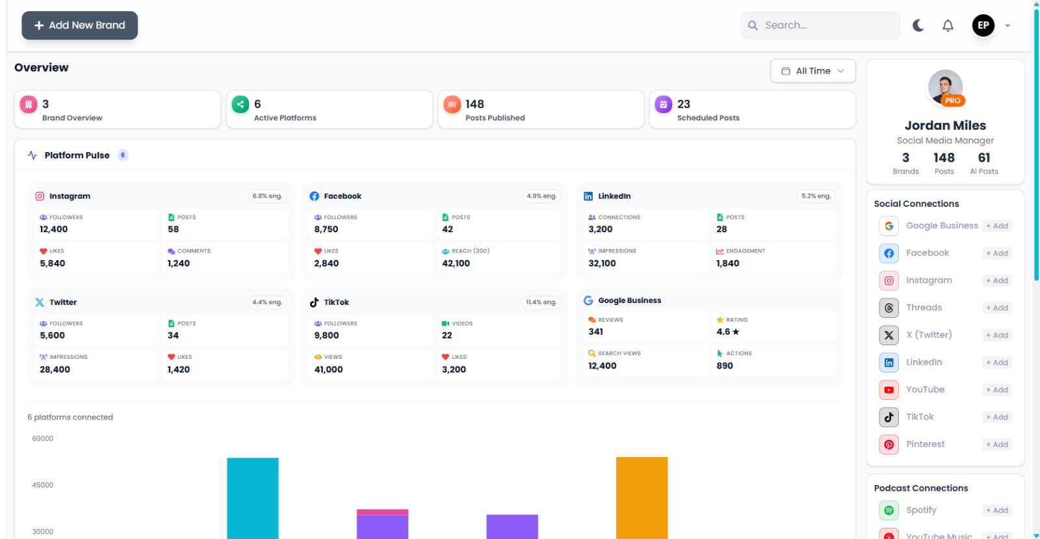This screenshot has width=1040, height=539.
Task: Click Instagram followers value 12,400
Action: [54, 230]
